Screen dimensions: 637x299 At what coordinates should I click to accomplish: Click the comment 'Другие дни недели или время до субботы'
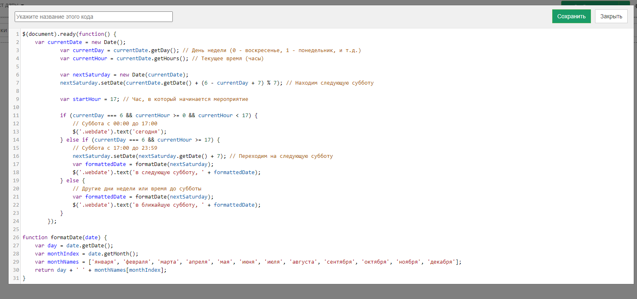click(137, 189)
